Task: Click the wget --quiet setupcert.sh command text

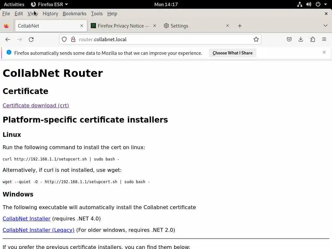Action: (76, 182)
